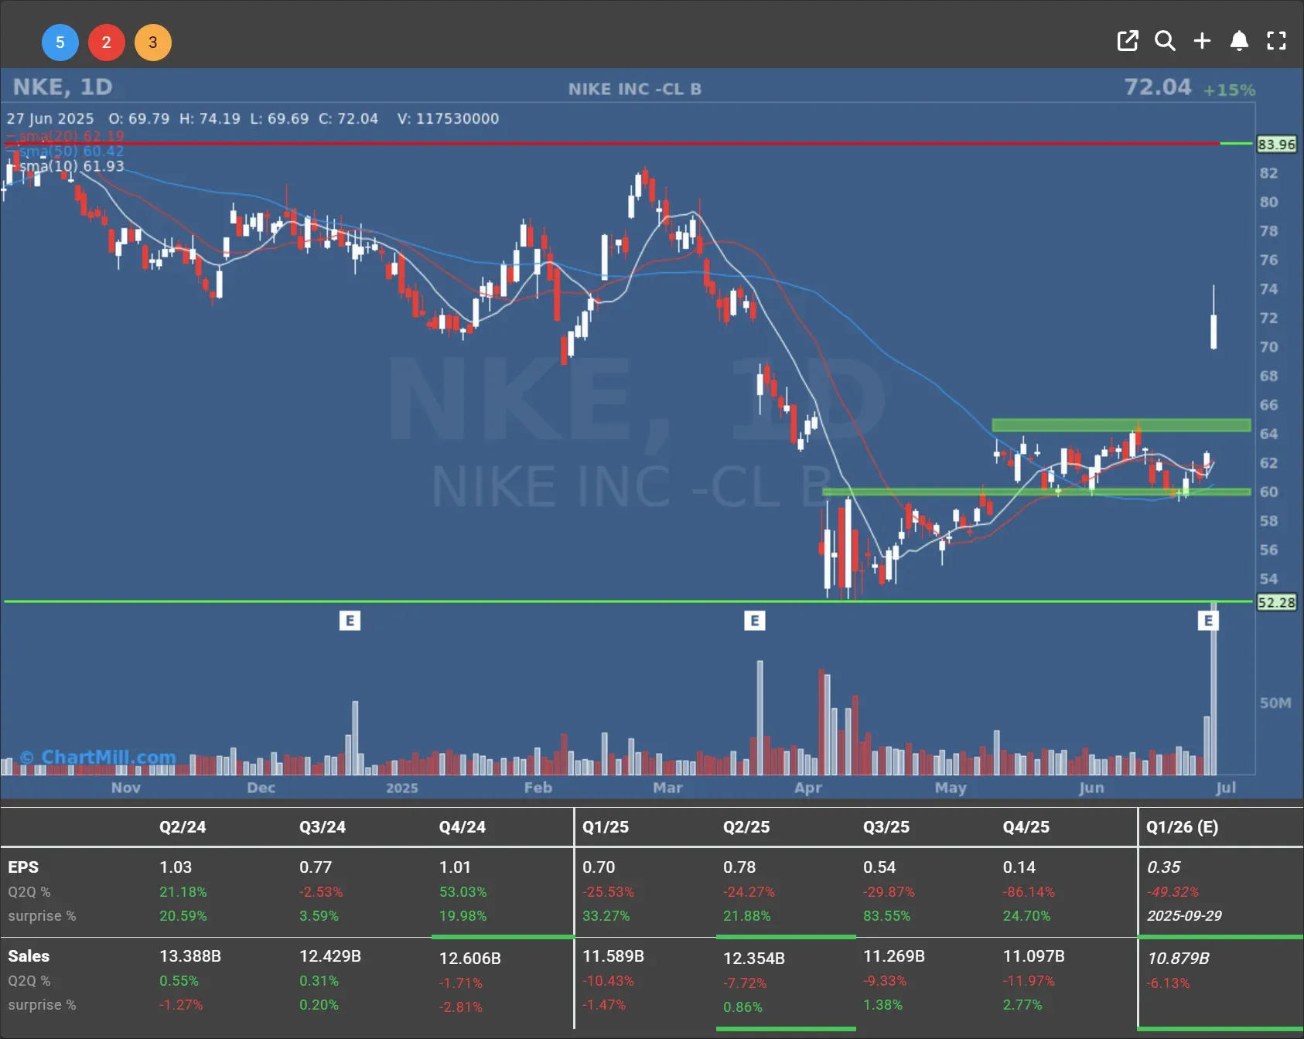Click the ChartMill.com copyright link
This screenshot has width=1304, height=1039.
pyautogui.click(x=98, y=757)
